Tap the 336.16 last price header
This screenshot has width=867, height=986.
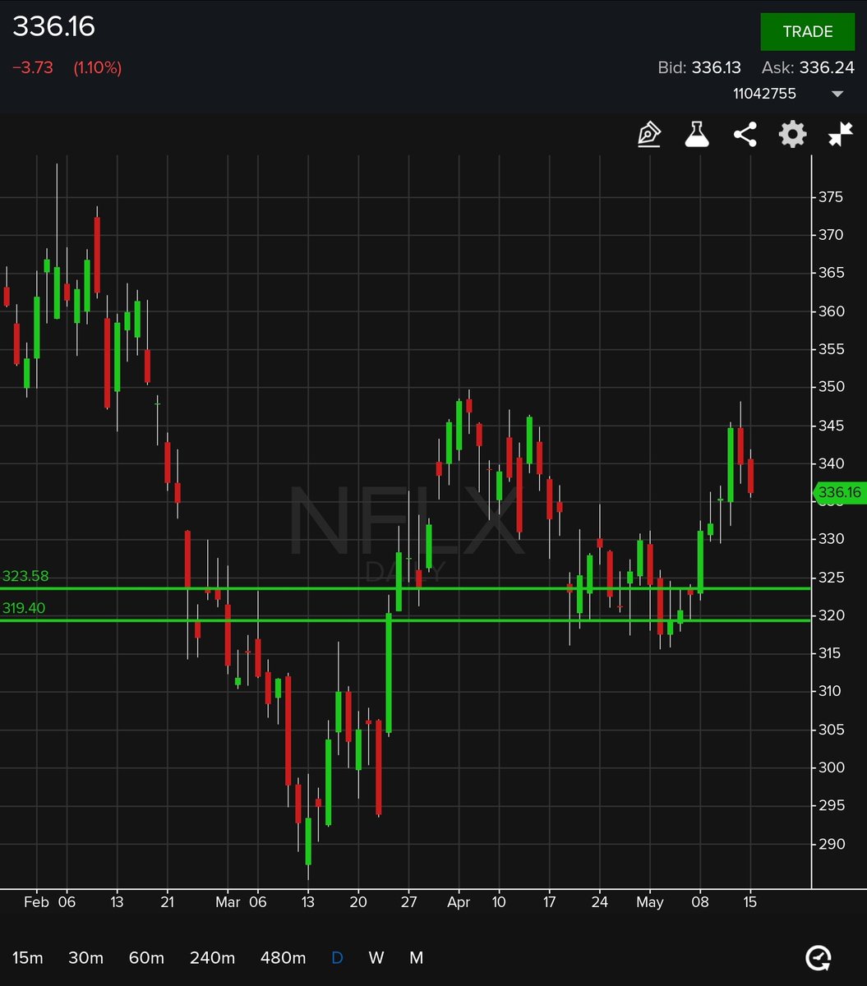tap(53, 27)
